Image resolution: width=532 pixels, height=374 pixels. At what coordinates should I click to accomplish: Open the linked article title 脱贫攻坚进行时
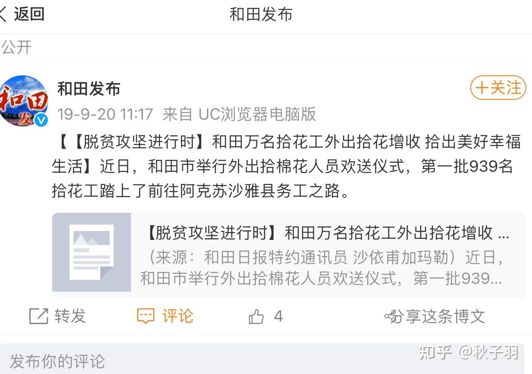pyautogui.click(x=326, y=233)
